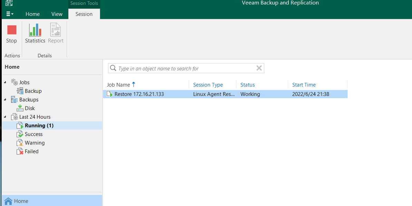The image size is (412, 206).
Task: Select the Session ribbon tab
Action: (x=84, y=14)
